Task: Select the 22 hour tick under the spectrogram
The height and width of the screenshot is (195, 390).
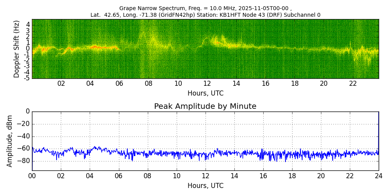Action: pyautogui.click(x=353, y=83)
